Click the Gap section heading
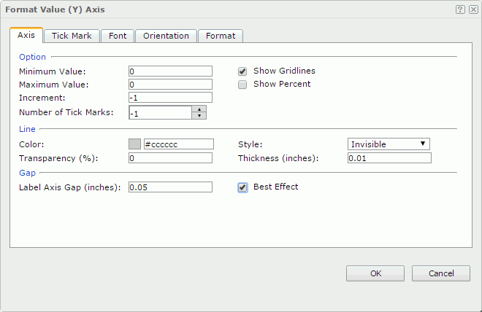Viewport: 482px width, 312px height. (27, 173)
